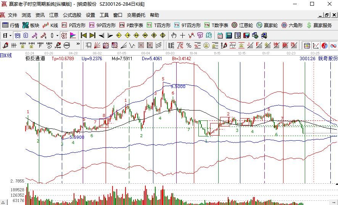The height and width of the screenshot is (205, 338).
Task: Open the 设置 menu
Action: [90, 15]
